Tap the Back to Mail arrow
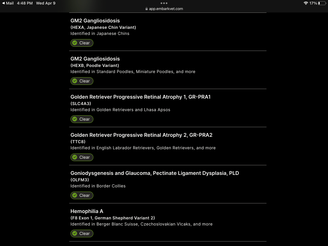 (x=4, y=3)
